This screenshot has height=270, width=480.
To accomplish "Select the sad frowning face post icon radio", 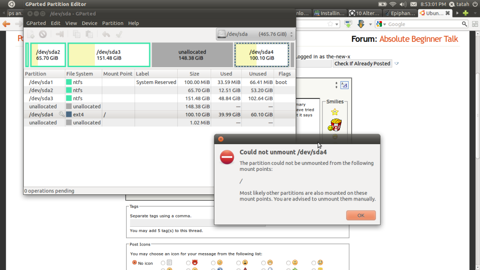I will 289,263.
